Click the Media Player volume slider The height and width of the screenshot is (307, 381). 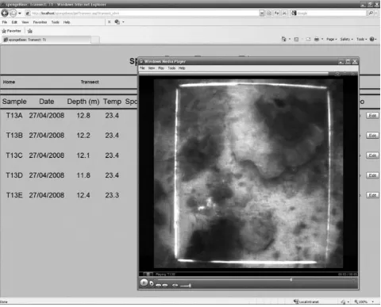point(186,286)
